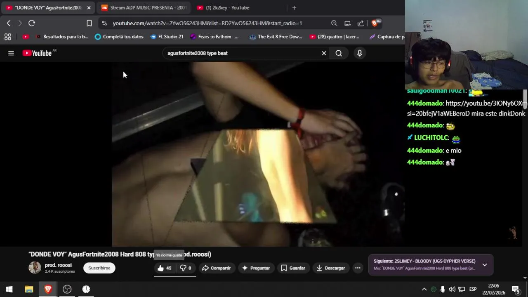528x297 pixels.
Task: Expand the Siguiente 2SLIMEY playlist panel
Action: click(485, 265)
